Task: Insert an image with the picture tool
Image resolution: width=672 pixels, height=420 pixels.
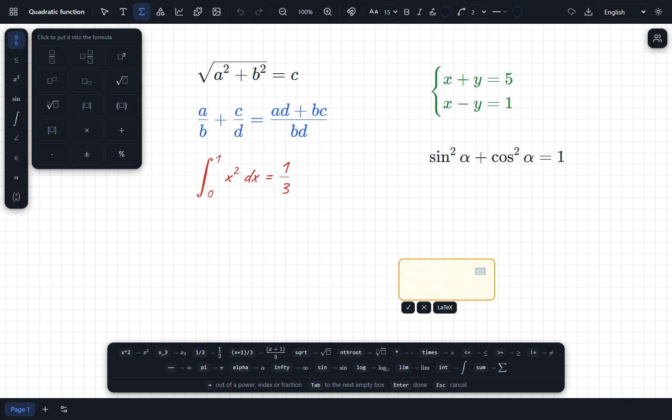Action: tap(217, 12)
